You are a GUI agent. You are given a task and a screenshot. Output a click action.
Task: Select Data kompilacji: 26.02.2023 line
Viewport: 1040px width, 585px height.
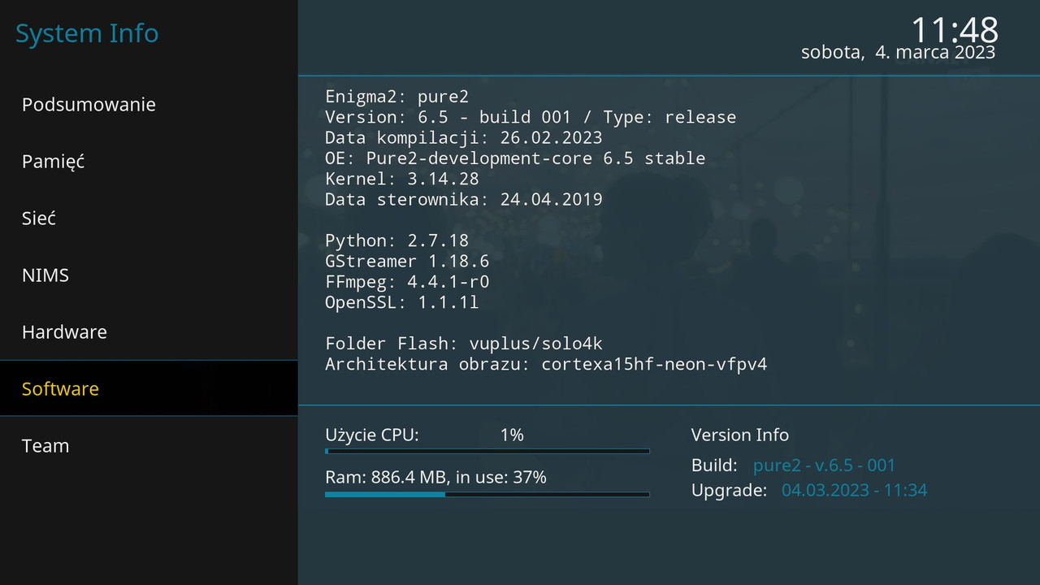click(463, 137)
